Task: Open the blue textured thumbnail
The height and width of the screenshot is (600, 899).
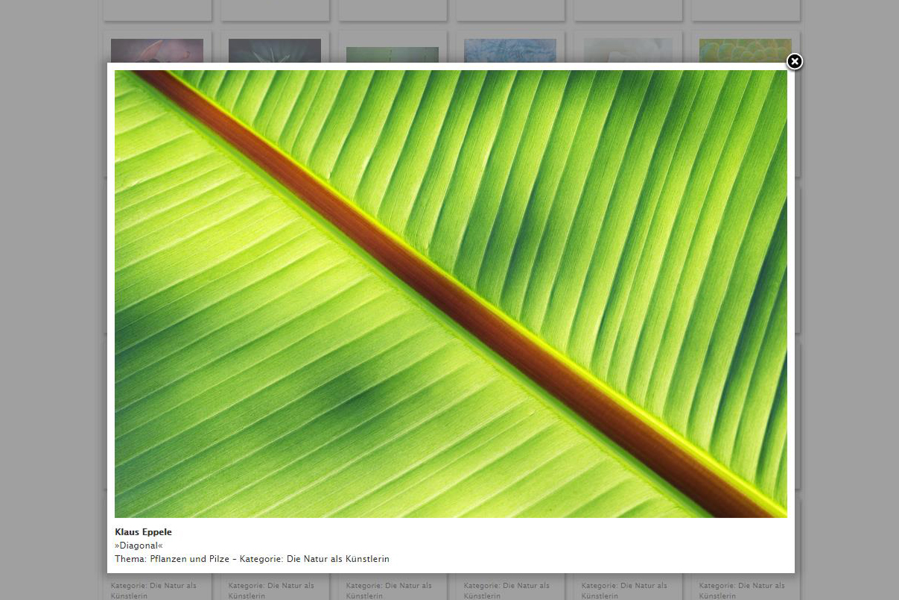Action: (509, 51)
